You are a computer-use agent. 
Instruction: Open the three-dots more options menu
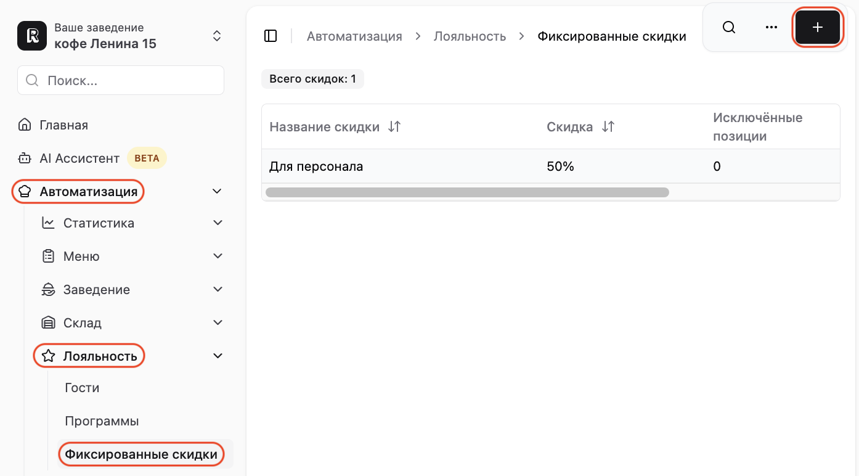[x=771, y=28]
